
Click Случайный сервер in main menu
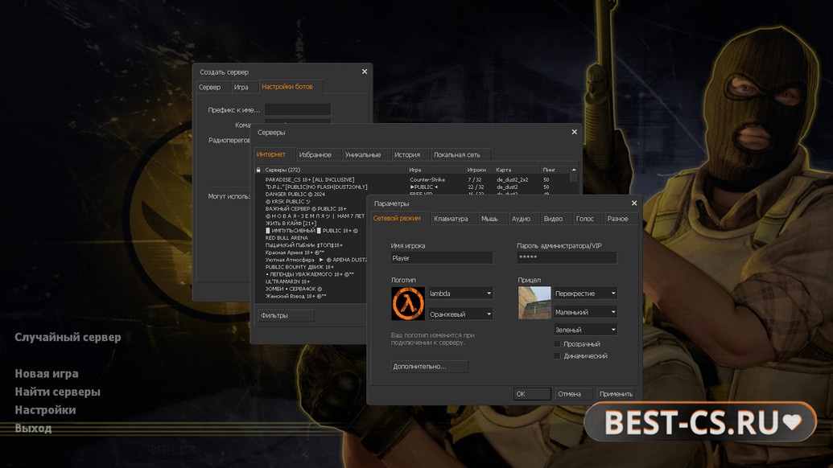[x=68, y=338]
